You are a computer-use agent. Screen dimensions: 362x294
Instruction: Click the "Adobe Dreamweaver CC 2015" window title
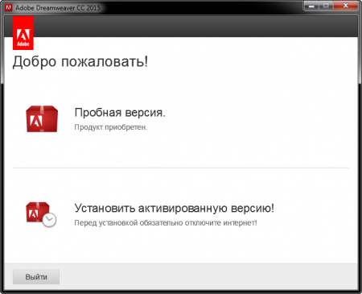58,8
